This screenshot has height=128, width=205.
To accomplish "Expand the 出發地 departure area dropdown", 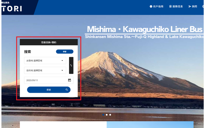I will [x=45, y=61].
